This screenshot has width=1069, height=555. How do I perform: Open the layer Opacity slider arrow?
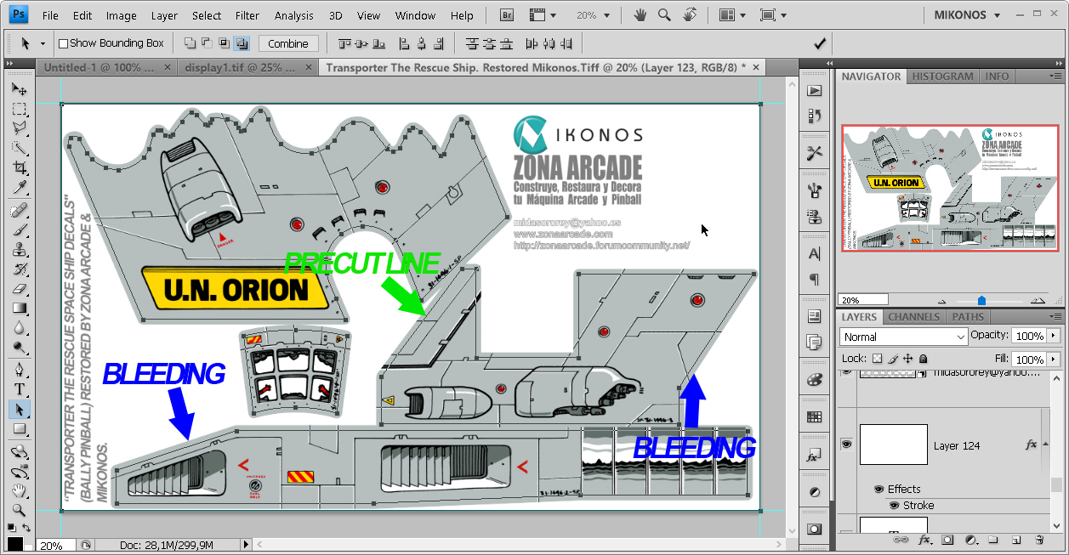tap(1055, 336)
